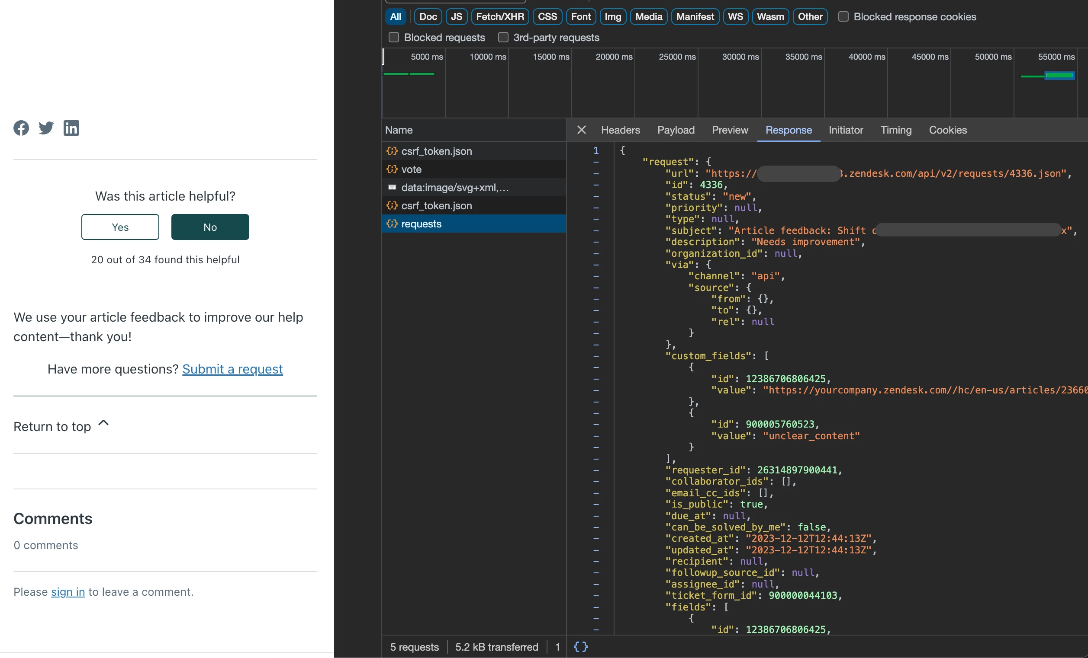Close the request details panel

click(581, 130)
